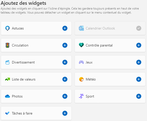Click the Tâches à faire label

[x=22, y=113]
